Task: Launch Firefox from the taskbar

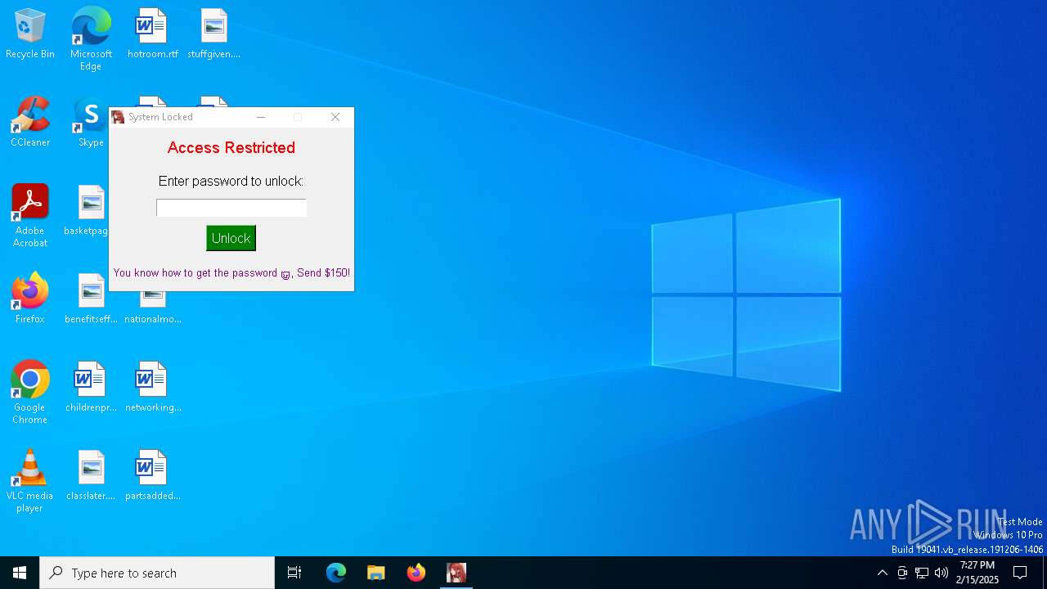Action: coord(416,573)
